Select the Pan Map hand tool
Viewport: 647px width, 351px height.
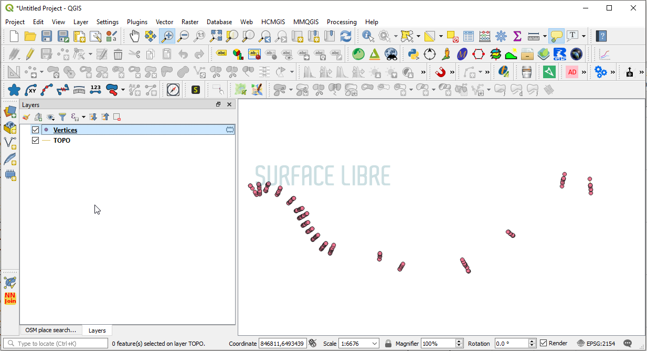[135, 36]
